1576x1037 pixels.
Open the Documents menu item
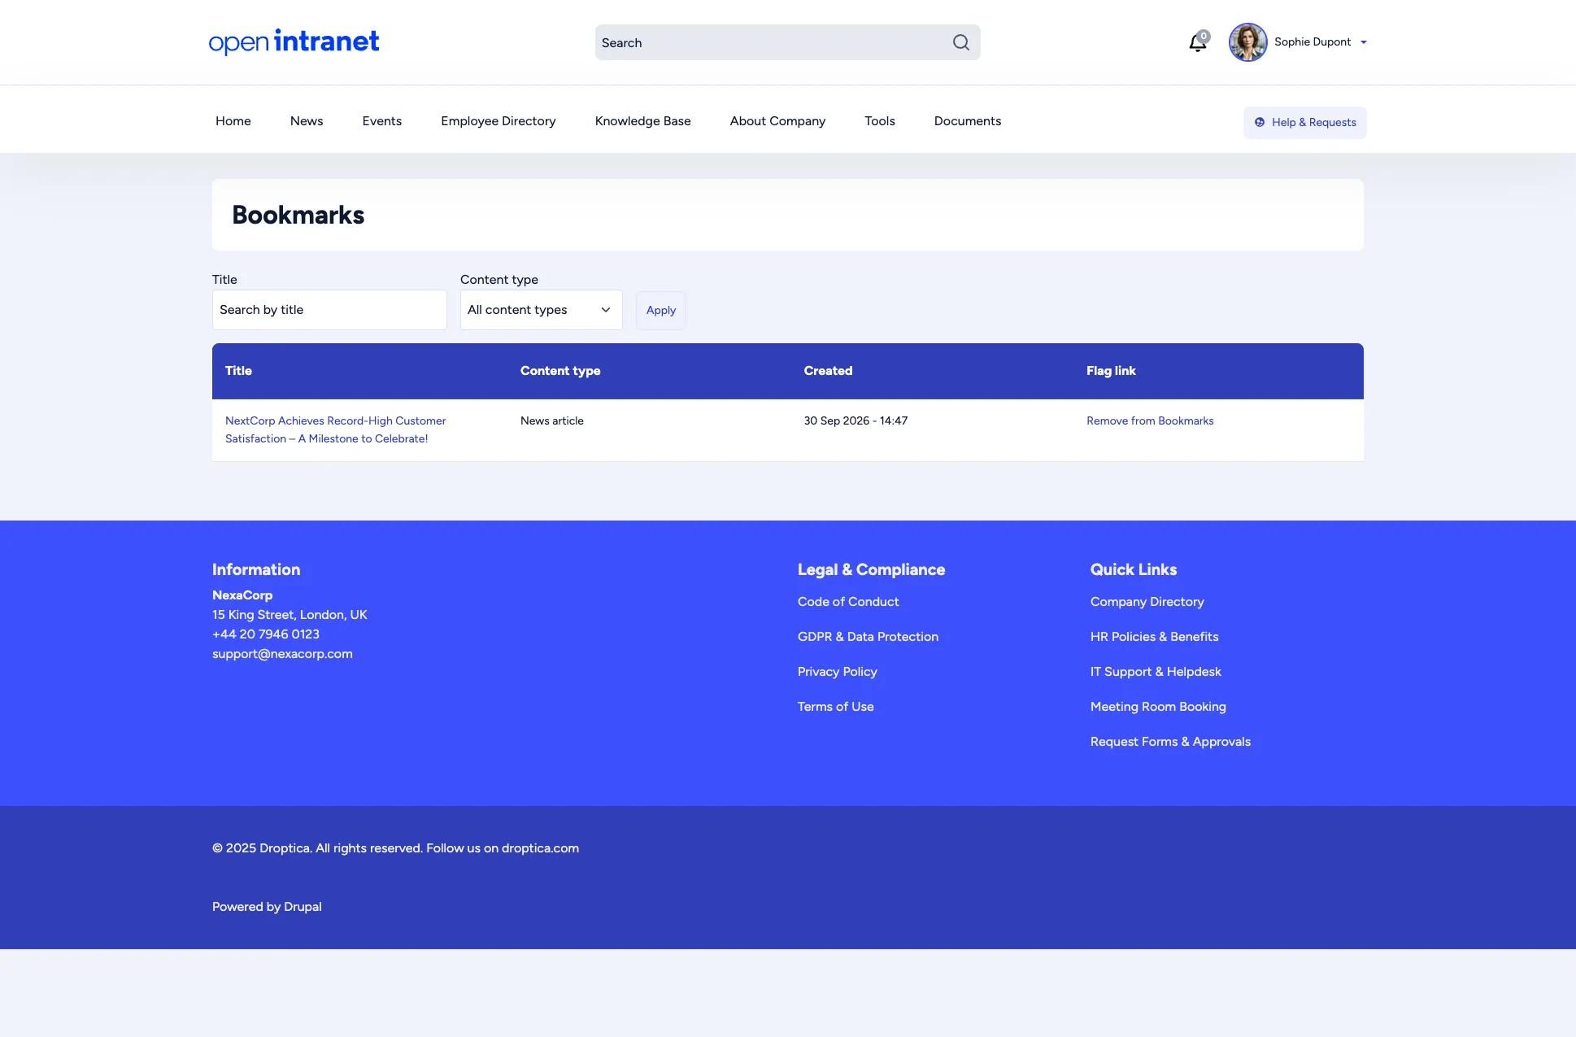[x=968, y=121]
